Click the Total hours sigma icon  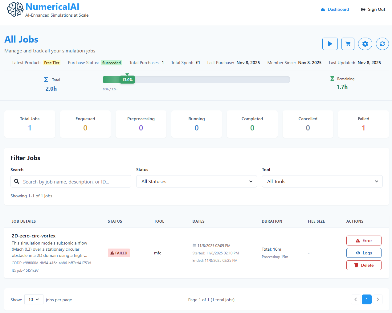46,80
